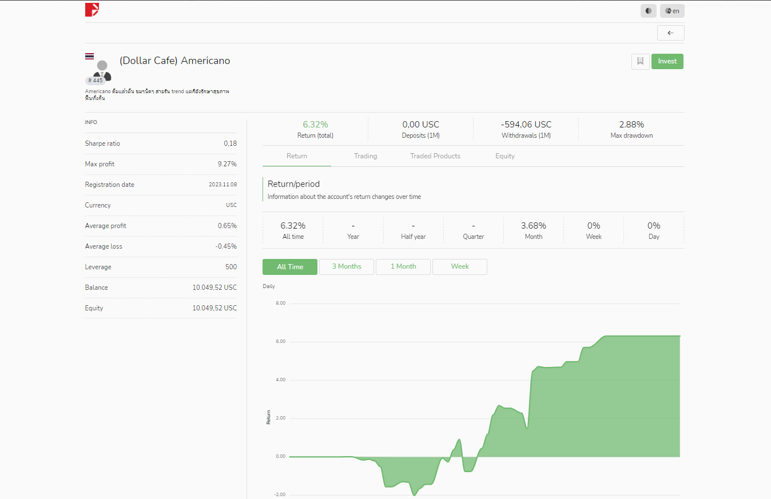Click the Thailand flag icon
Screen dimensions: 771x499
[x=90, y=56]
